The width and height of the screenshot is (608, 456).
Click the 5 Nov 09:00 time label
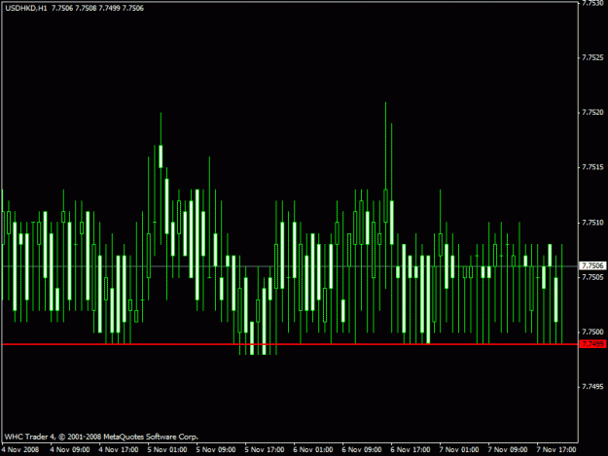coord(216,450)
